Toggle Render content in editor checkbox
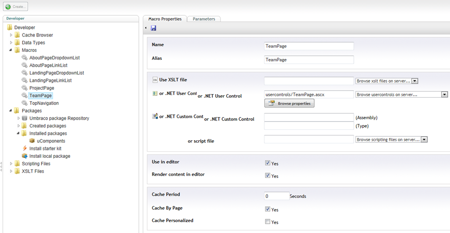This screenshot has height=233, width=450. [x=268, y=175]
